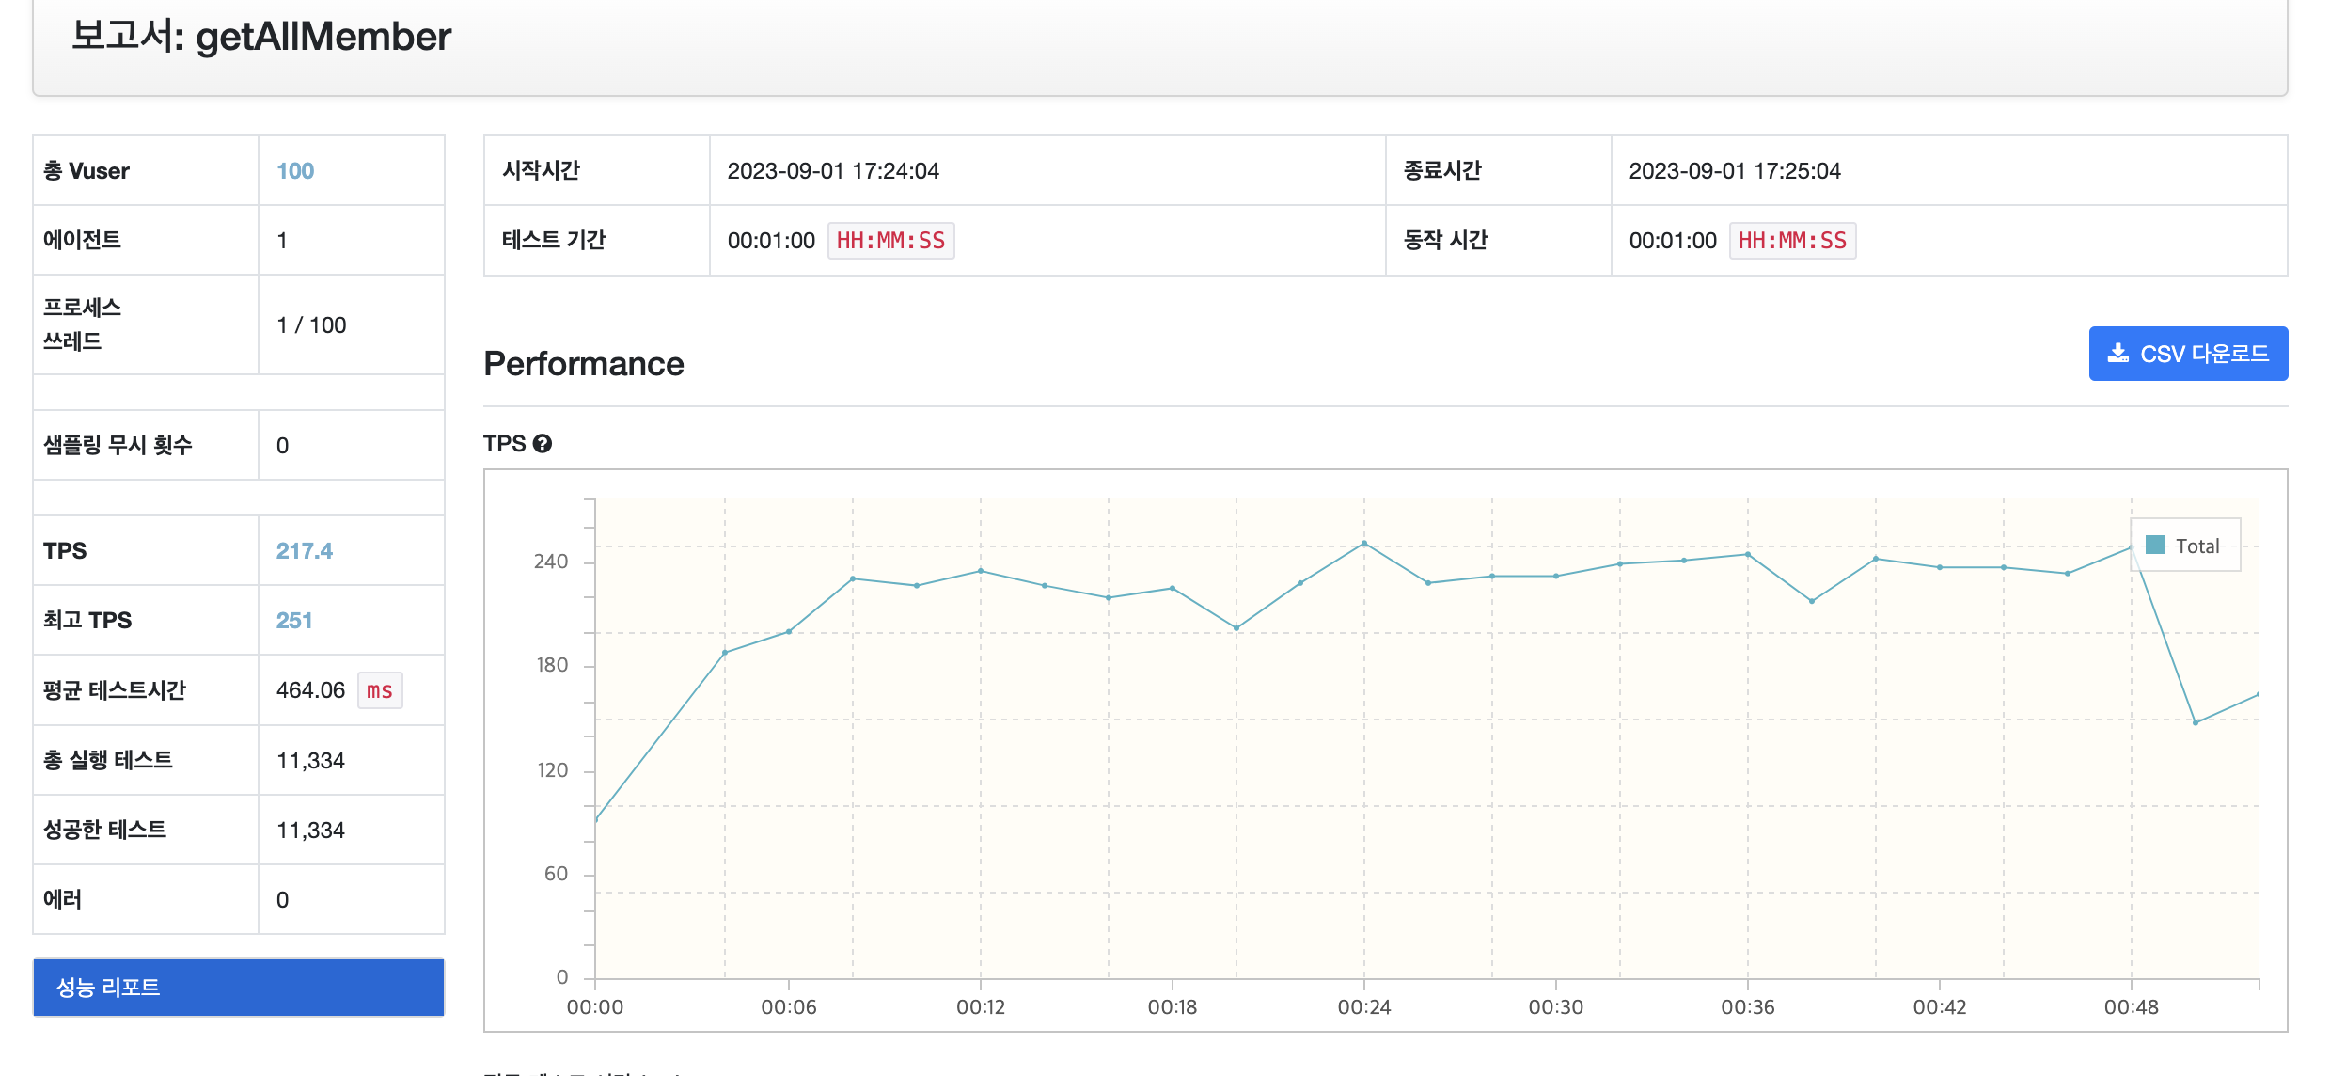
Task: Click the TPS value 217.4
Action: click(x=304, y=551)
